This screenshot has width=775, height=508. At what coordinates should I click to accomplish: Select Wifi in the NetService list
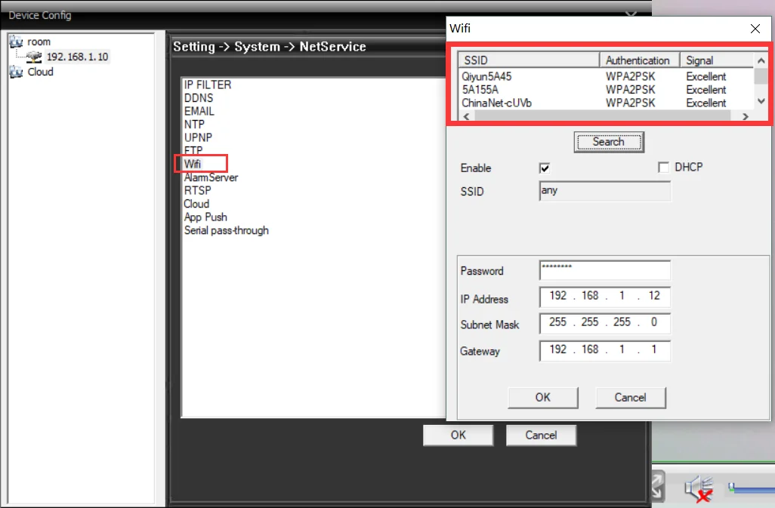pyautogui.click(x=193, y=164)
